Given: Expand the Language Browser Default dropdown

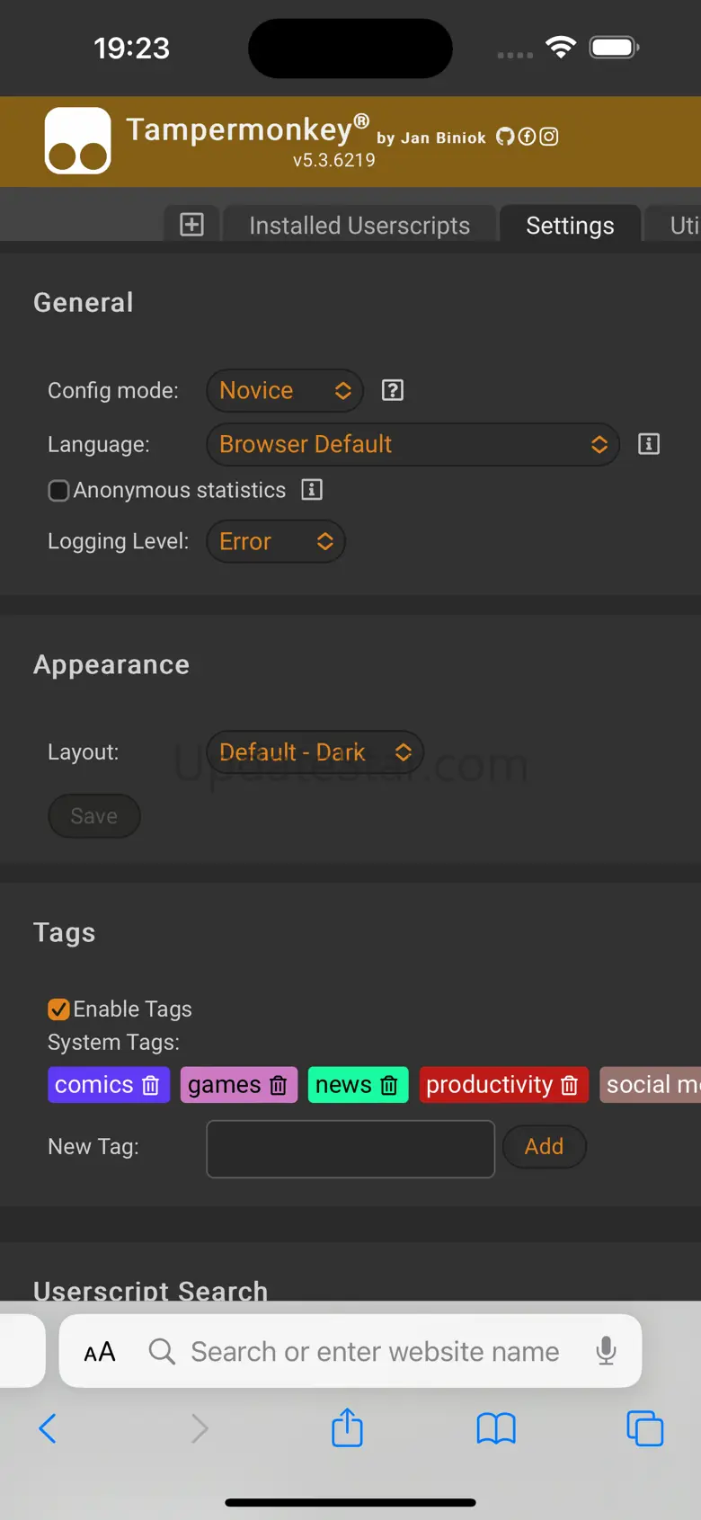Looking at the screenshot, I should click(x=413, y=444).
